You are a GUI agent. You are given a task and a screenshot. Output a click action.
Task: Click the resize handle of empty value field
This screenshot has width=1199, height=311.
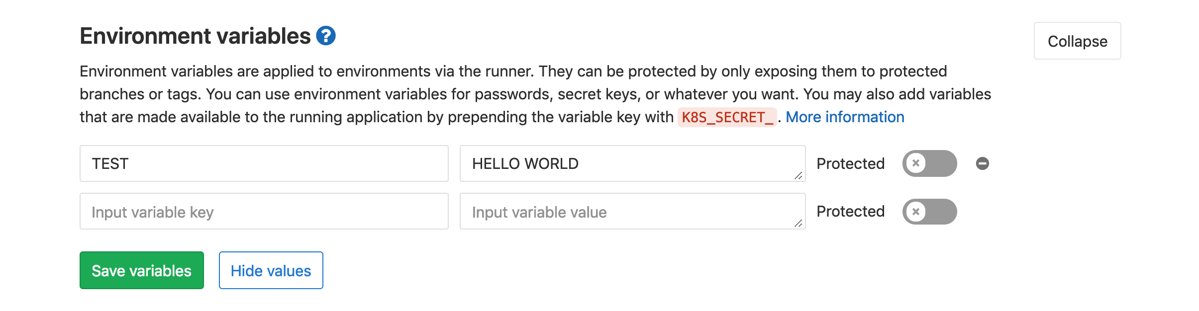click(x=798, y=223)
